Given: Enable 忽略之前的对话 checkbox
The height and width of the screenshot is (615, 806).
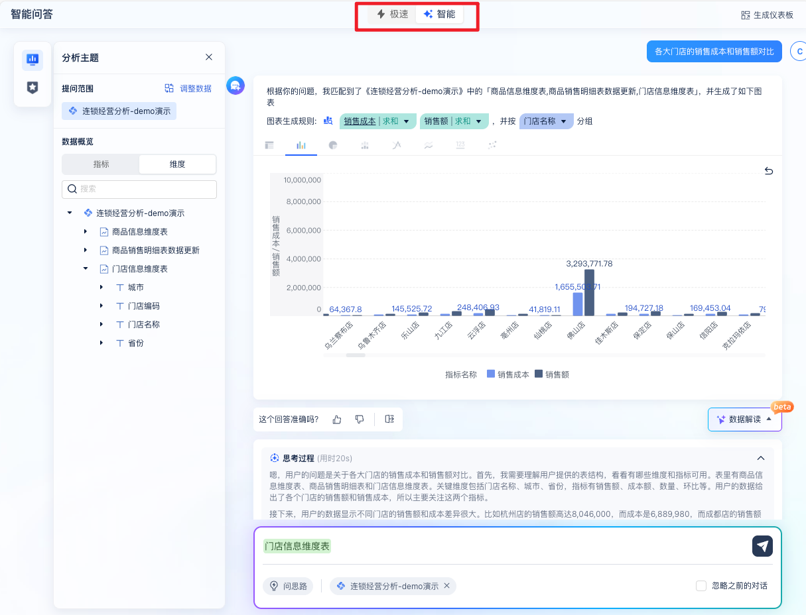Looking at the screenshot, I should point(701,586).
